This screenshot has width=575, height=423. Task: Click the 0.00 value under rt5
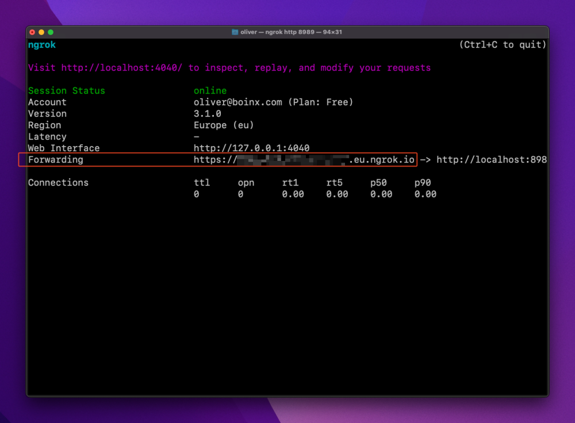pyautogui.click(x=337, y=194)
